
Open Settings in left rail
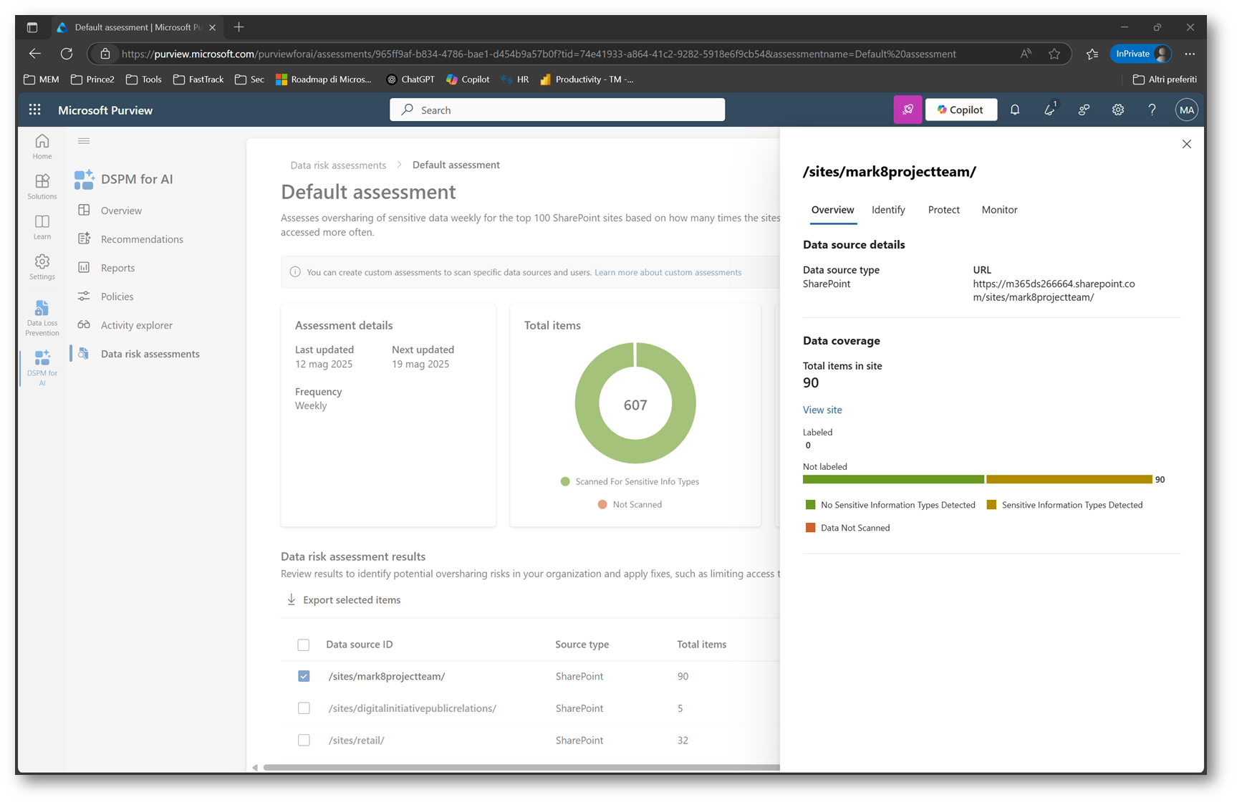(x=42, y=266)
